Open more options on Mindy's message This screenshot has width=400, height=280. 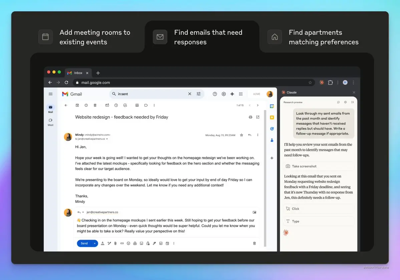(x=258, y=135)
